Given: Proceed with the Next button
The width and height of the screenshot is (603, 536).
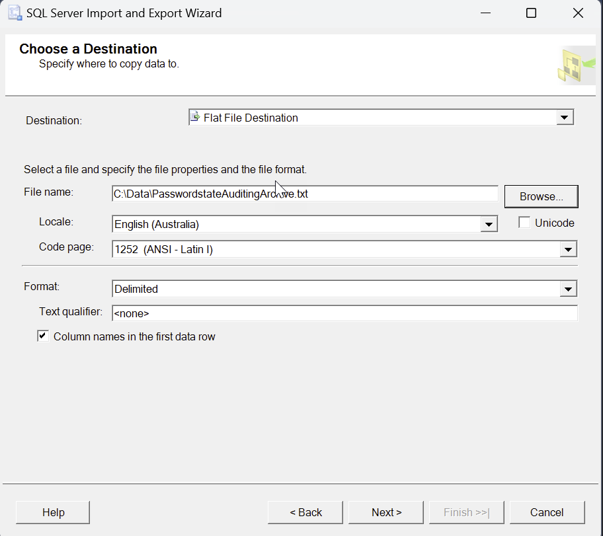Looking at the screenshot, I should coord(386,513).
